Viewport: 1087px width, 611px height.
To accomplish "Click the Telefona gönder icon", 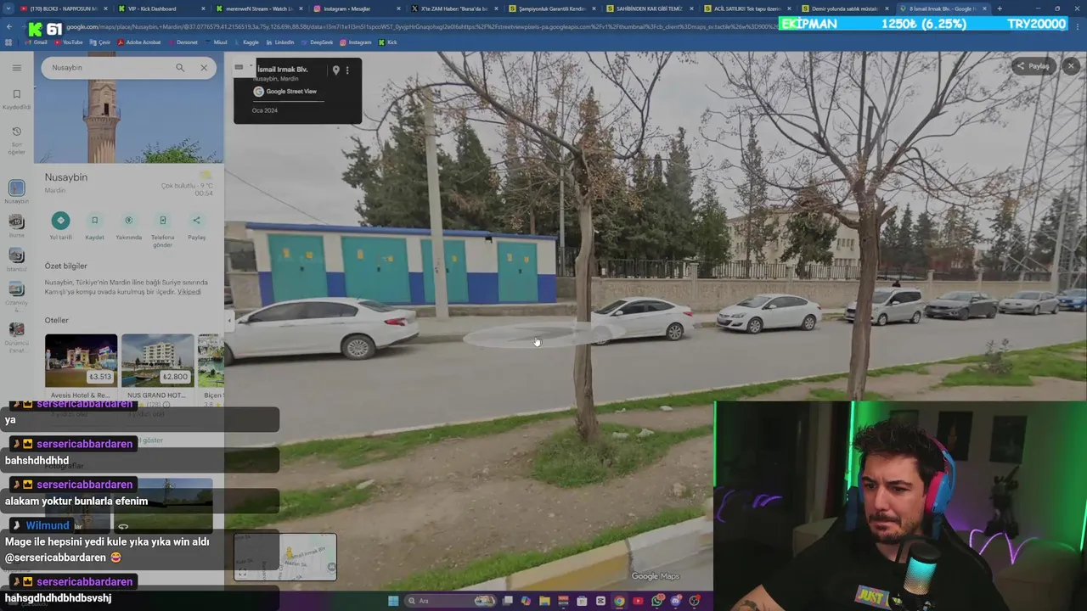I will click(162, 221).
